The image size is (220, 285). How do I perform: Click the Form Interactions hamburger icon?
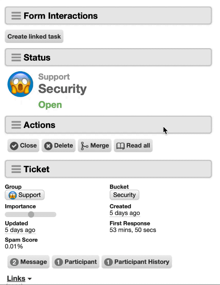(x=16, y=16)
